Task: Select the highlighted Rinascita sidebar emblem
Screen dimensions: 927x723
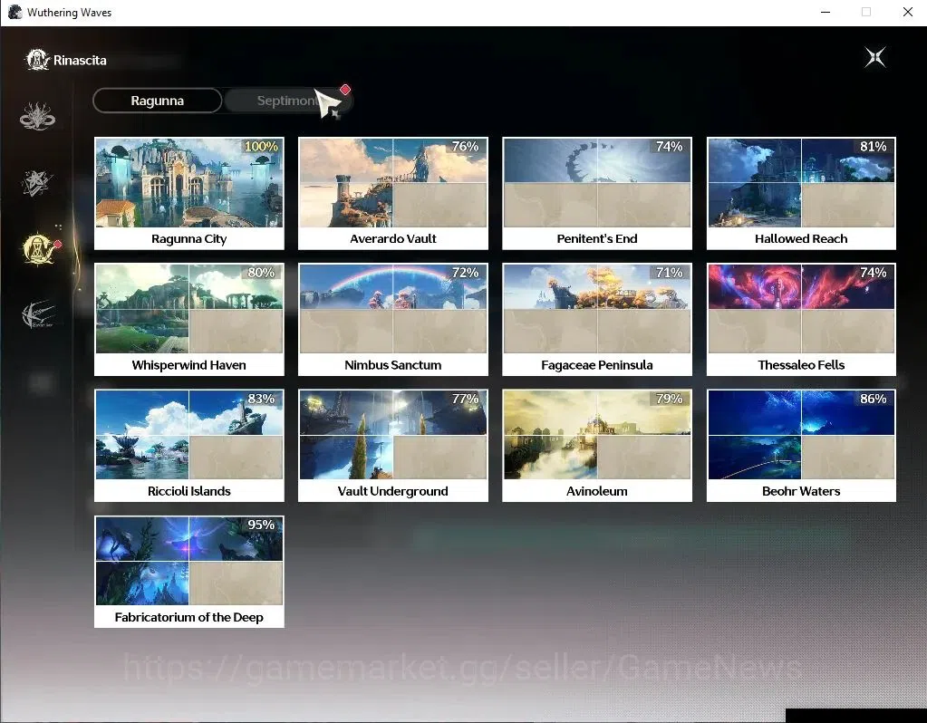Action: tap(39, 248)
